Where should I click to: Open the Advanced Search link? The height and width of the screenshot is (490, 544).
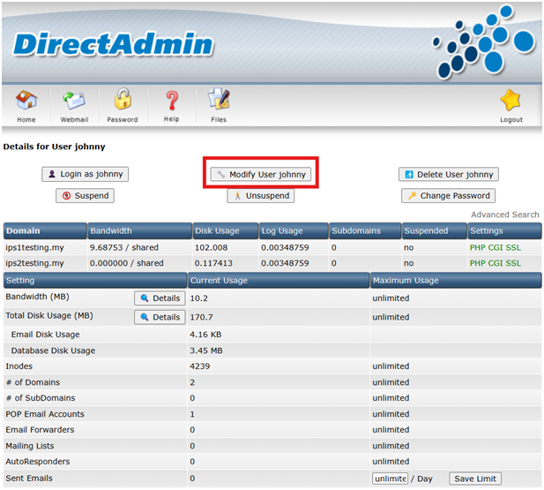[504, 215]
